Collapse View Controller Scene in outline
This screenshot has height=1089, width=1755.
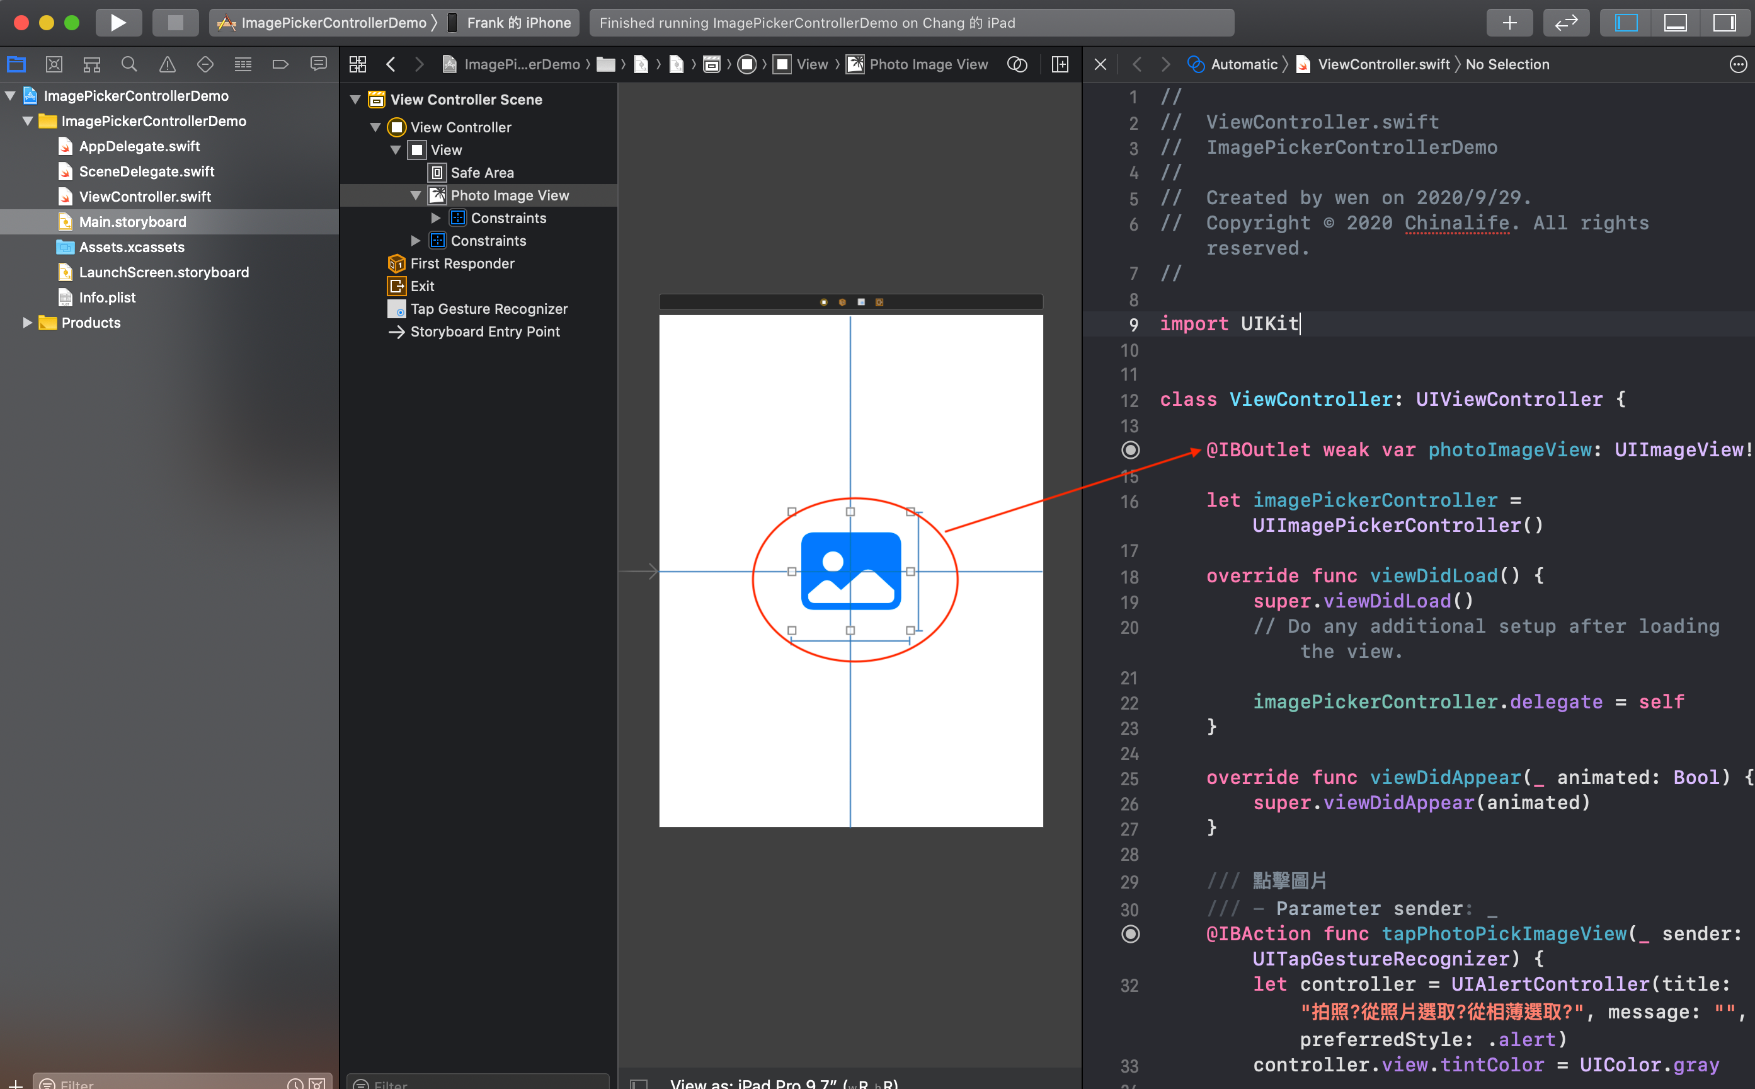[356, 100]
